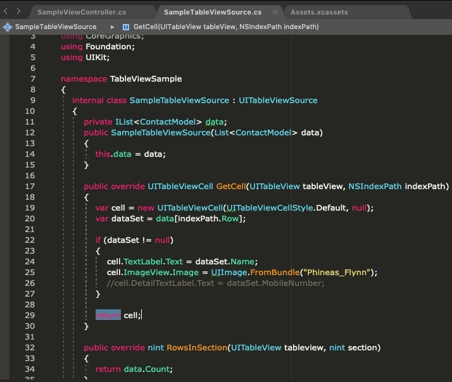Expand the breadcrumb separator arrow
Image resolution: width=452 pixels, height=382 pixels.
(x=113, y=27)
